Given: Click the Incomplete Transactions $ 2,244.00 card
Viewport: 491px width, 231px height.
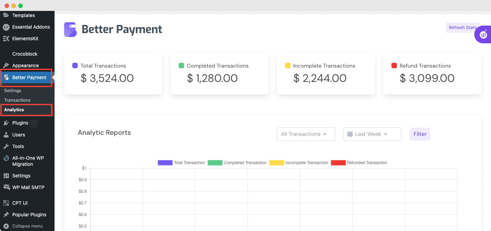Looking at the screenshot, I should pyautogui.click(x=326, y=74).
